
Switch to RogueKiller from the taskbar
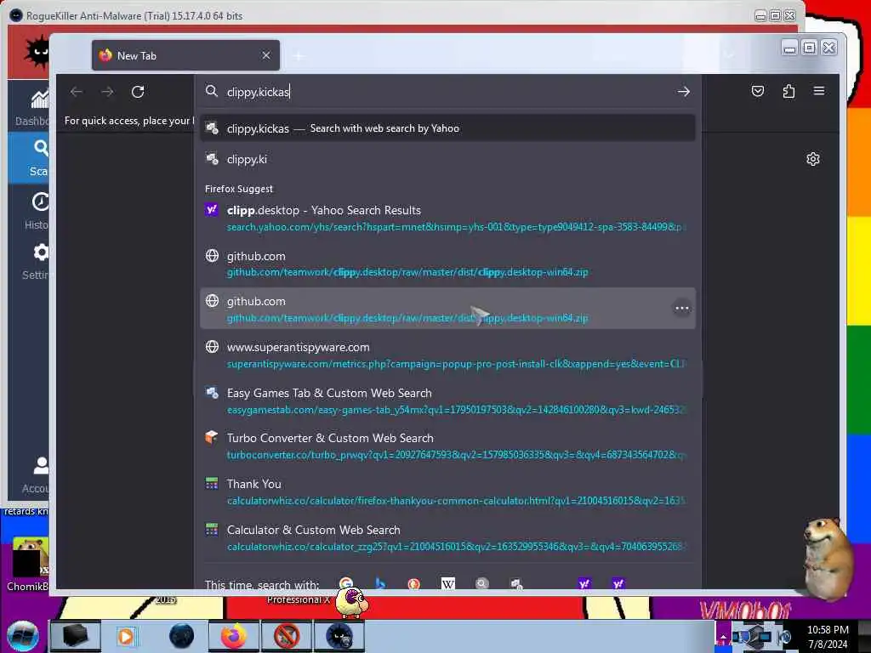point(339,636)
